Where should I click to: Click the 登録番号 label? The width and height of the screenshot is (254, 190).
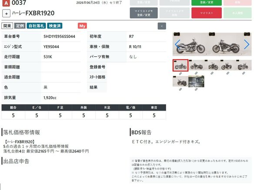click(97, 67)
